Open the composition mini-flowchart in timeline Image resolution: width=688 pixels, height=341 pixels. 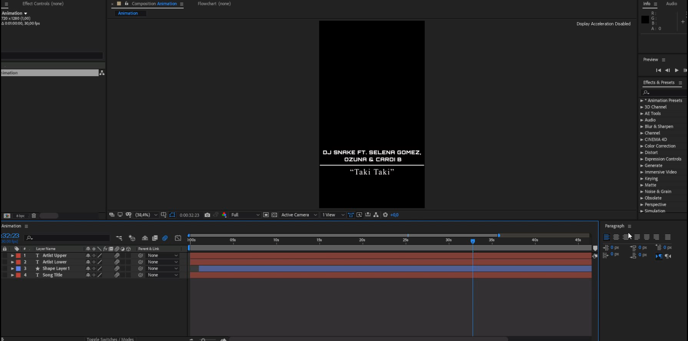[119, 238]
